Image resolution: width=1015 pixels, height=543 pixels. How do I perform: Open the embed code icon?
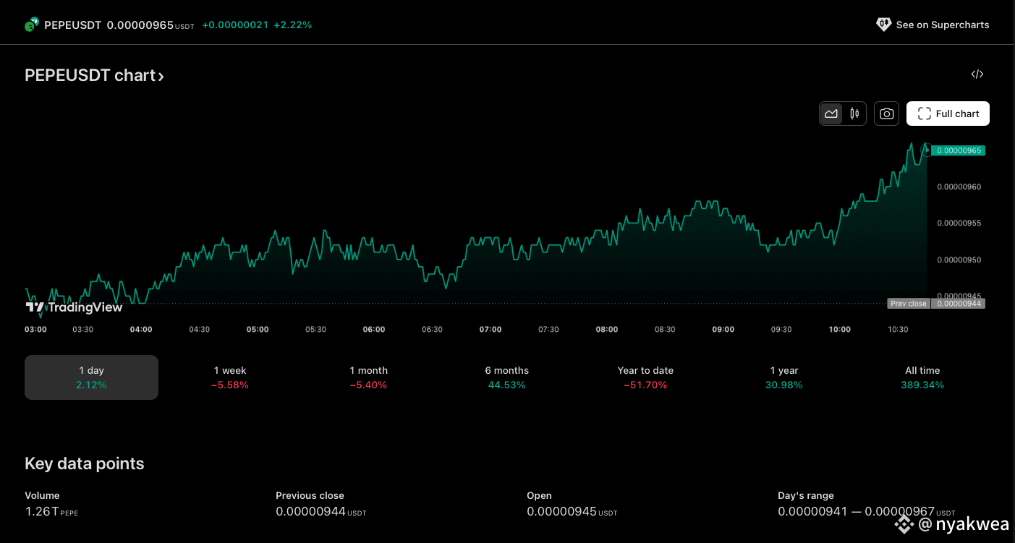tap(977, 74)
